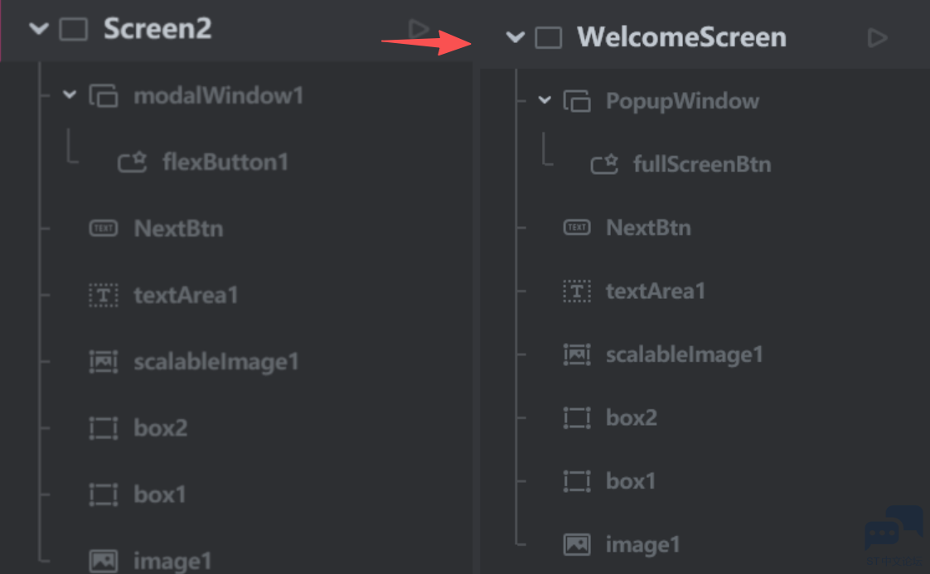Select box1 under Screen2
Image resolution: width=930 pixels, height=574 pixels.
160,494
